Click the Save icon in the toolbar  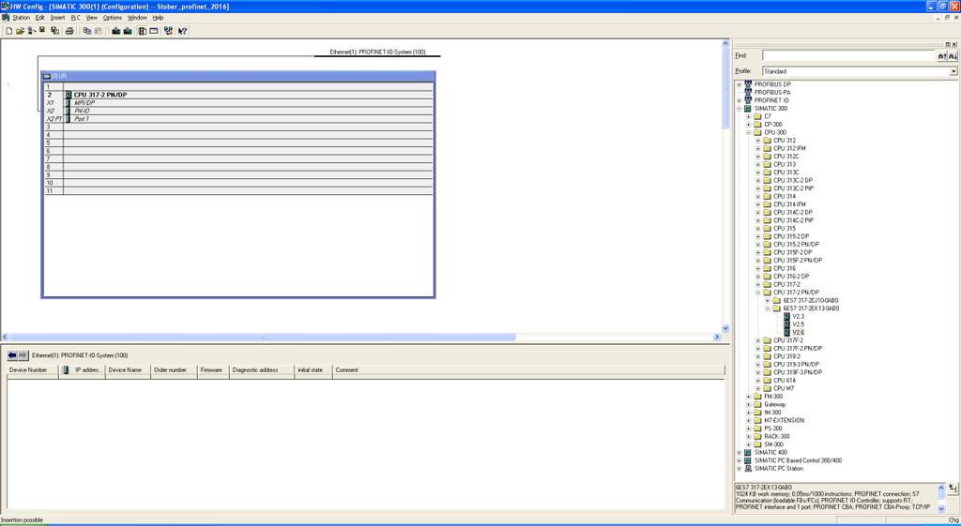(x=41, y=30)
